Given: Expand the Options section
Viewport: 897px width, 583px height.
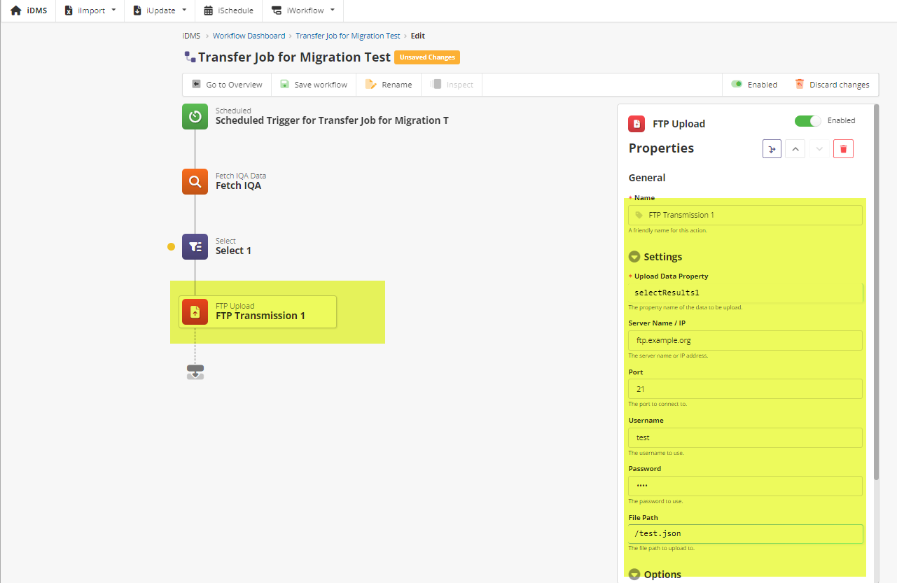Looking at the screenshot, I should pyautogui.click(x=634, y=575).
